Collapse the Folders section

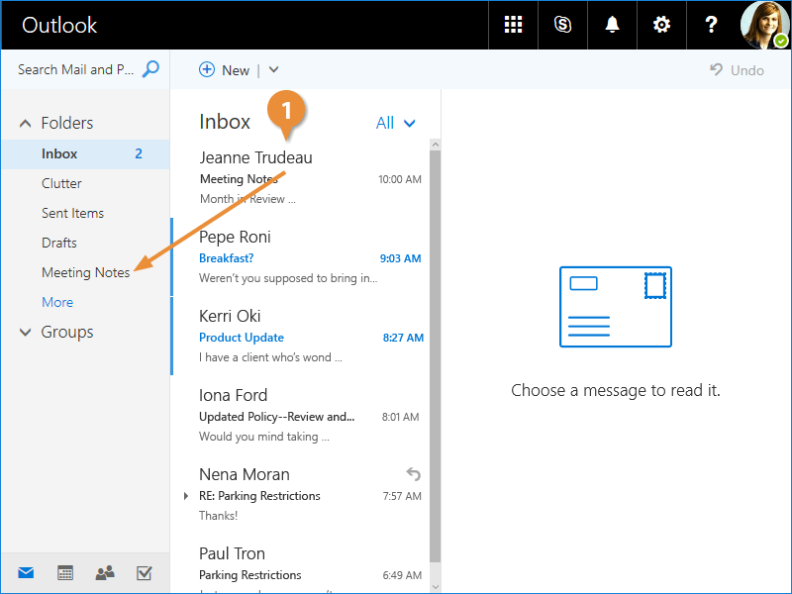[x=26, y=124]
